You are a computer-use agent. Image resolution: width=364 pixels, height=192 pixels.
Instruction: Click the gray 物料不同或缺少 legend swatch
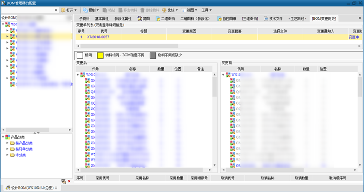pos(153,55)
